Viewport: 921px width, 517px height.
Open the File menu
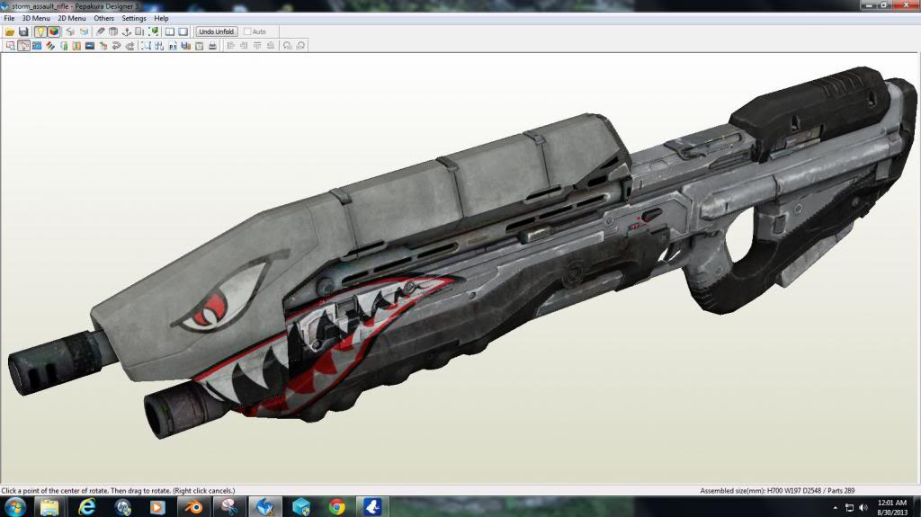(9, 18)
